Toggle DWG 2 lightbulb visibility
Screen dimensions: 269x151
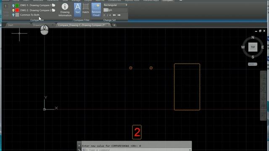[13, 10]
